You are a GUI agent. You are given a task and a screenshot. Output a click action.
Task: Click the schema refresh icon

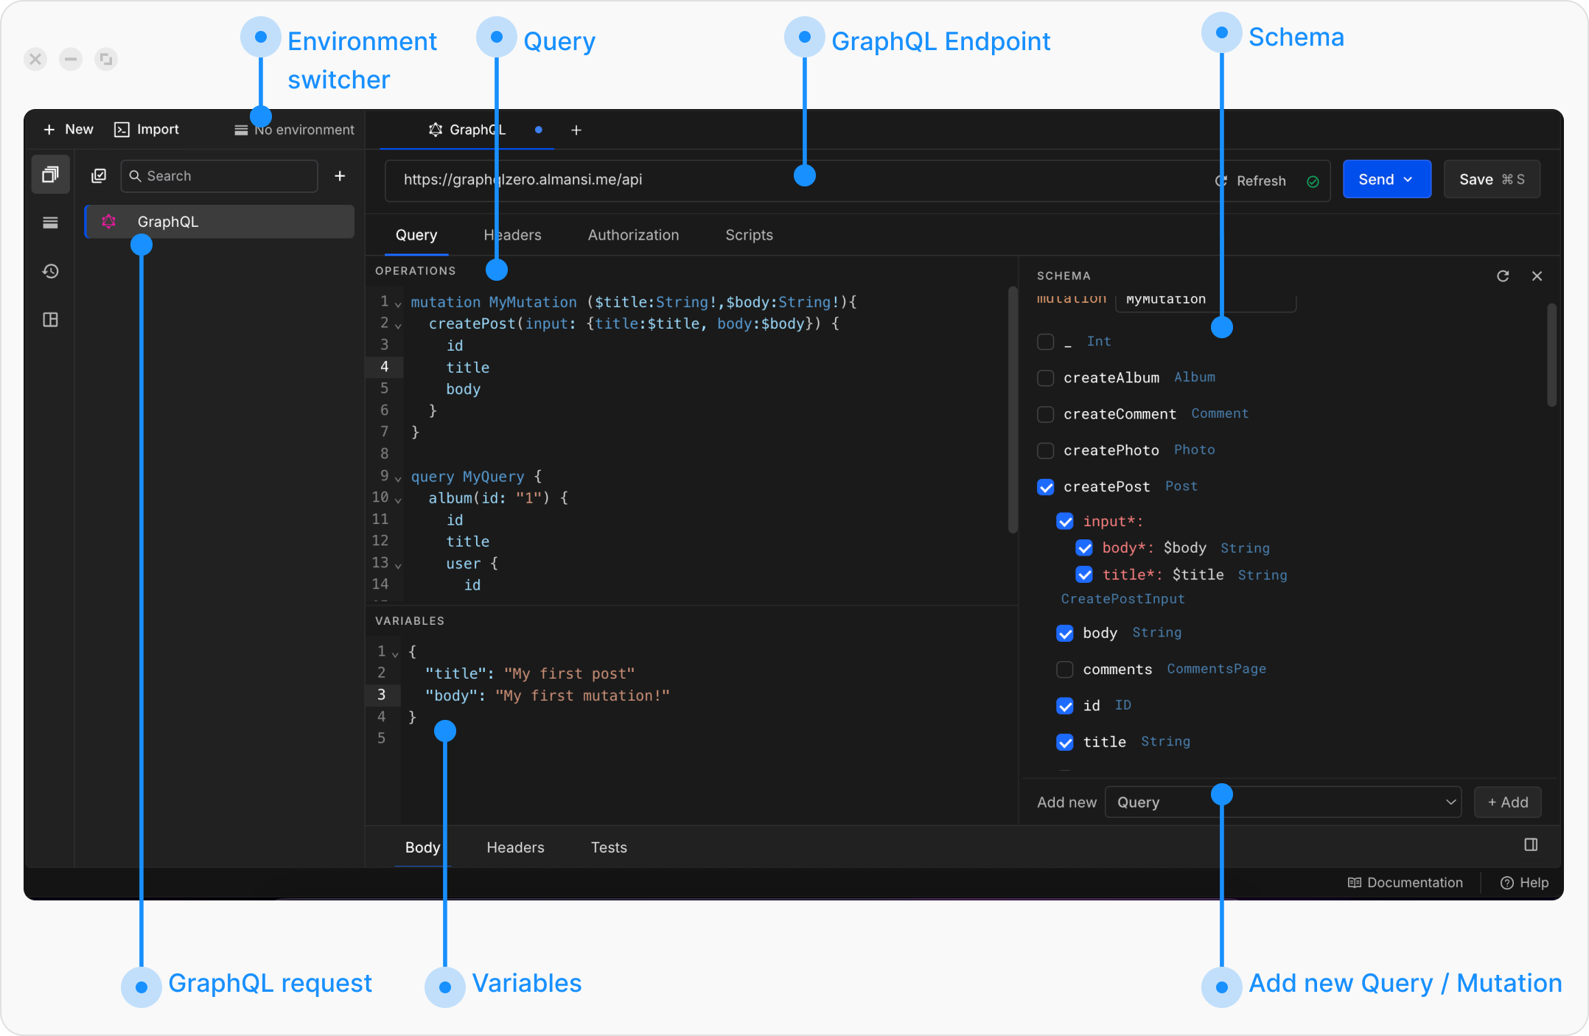click(1503, 276)
